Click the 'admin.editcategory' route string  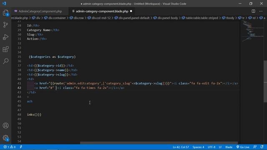pos(83,83)
